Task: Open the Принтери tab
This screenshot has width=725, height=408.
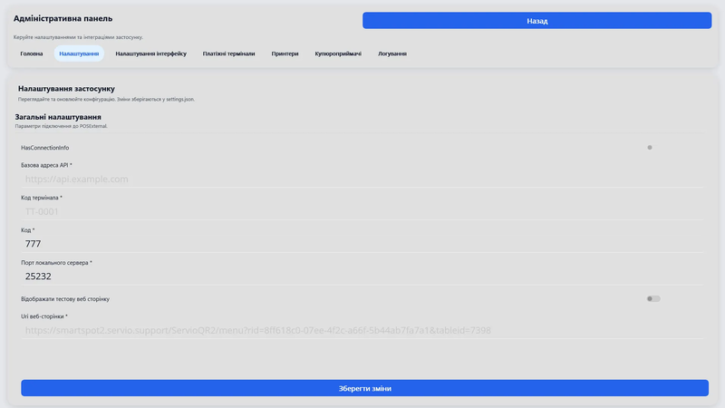Action: tap(285, 53)
